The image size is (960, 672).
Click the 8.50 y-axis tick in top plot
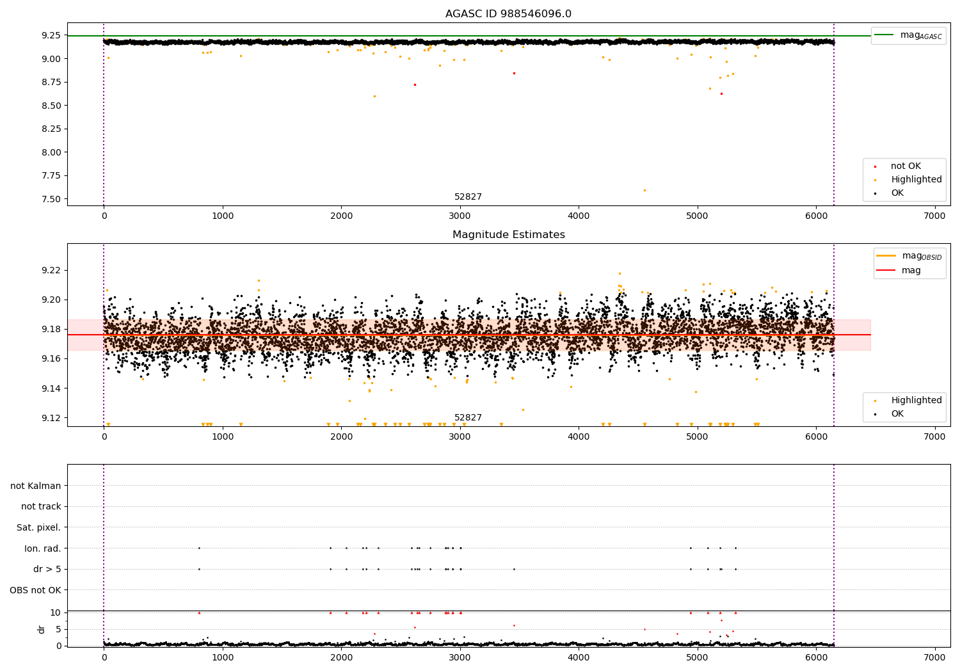pyautogui.click(x=51, y=106)
